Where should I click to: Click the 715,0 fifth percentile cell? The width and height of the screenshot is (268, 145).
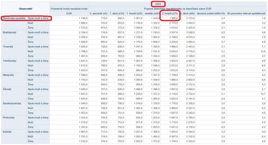(x=104, y=18)
